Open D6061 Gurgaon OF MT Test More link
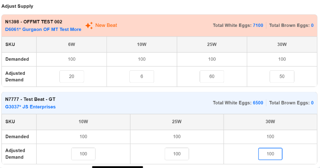 point(43,30)
